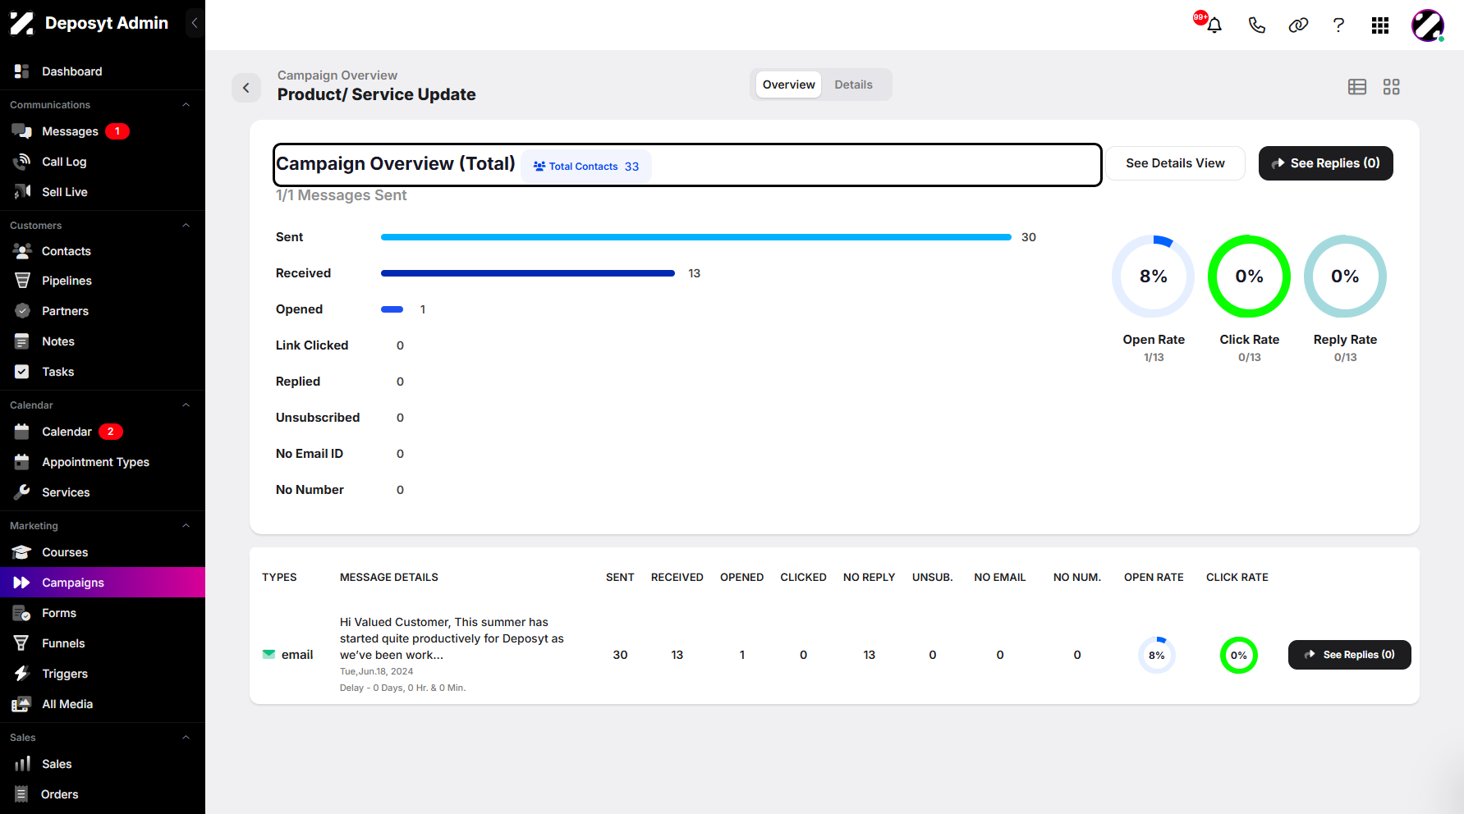Screen dimensions: 1464x814
Task: Open the user profile avatar
Action: pyautogui.click(x=1428, y=25)
